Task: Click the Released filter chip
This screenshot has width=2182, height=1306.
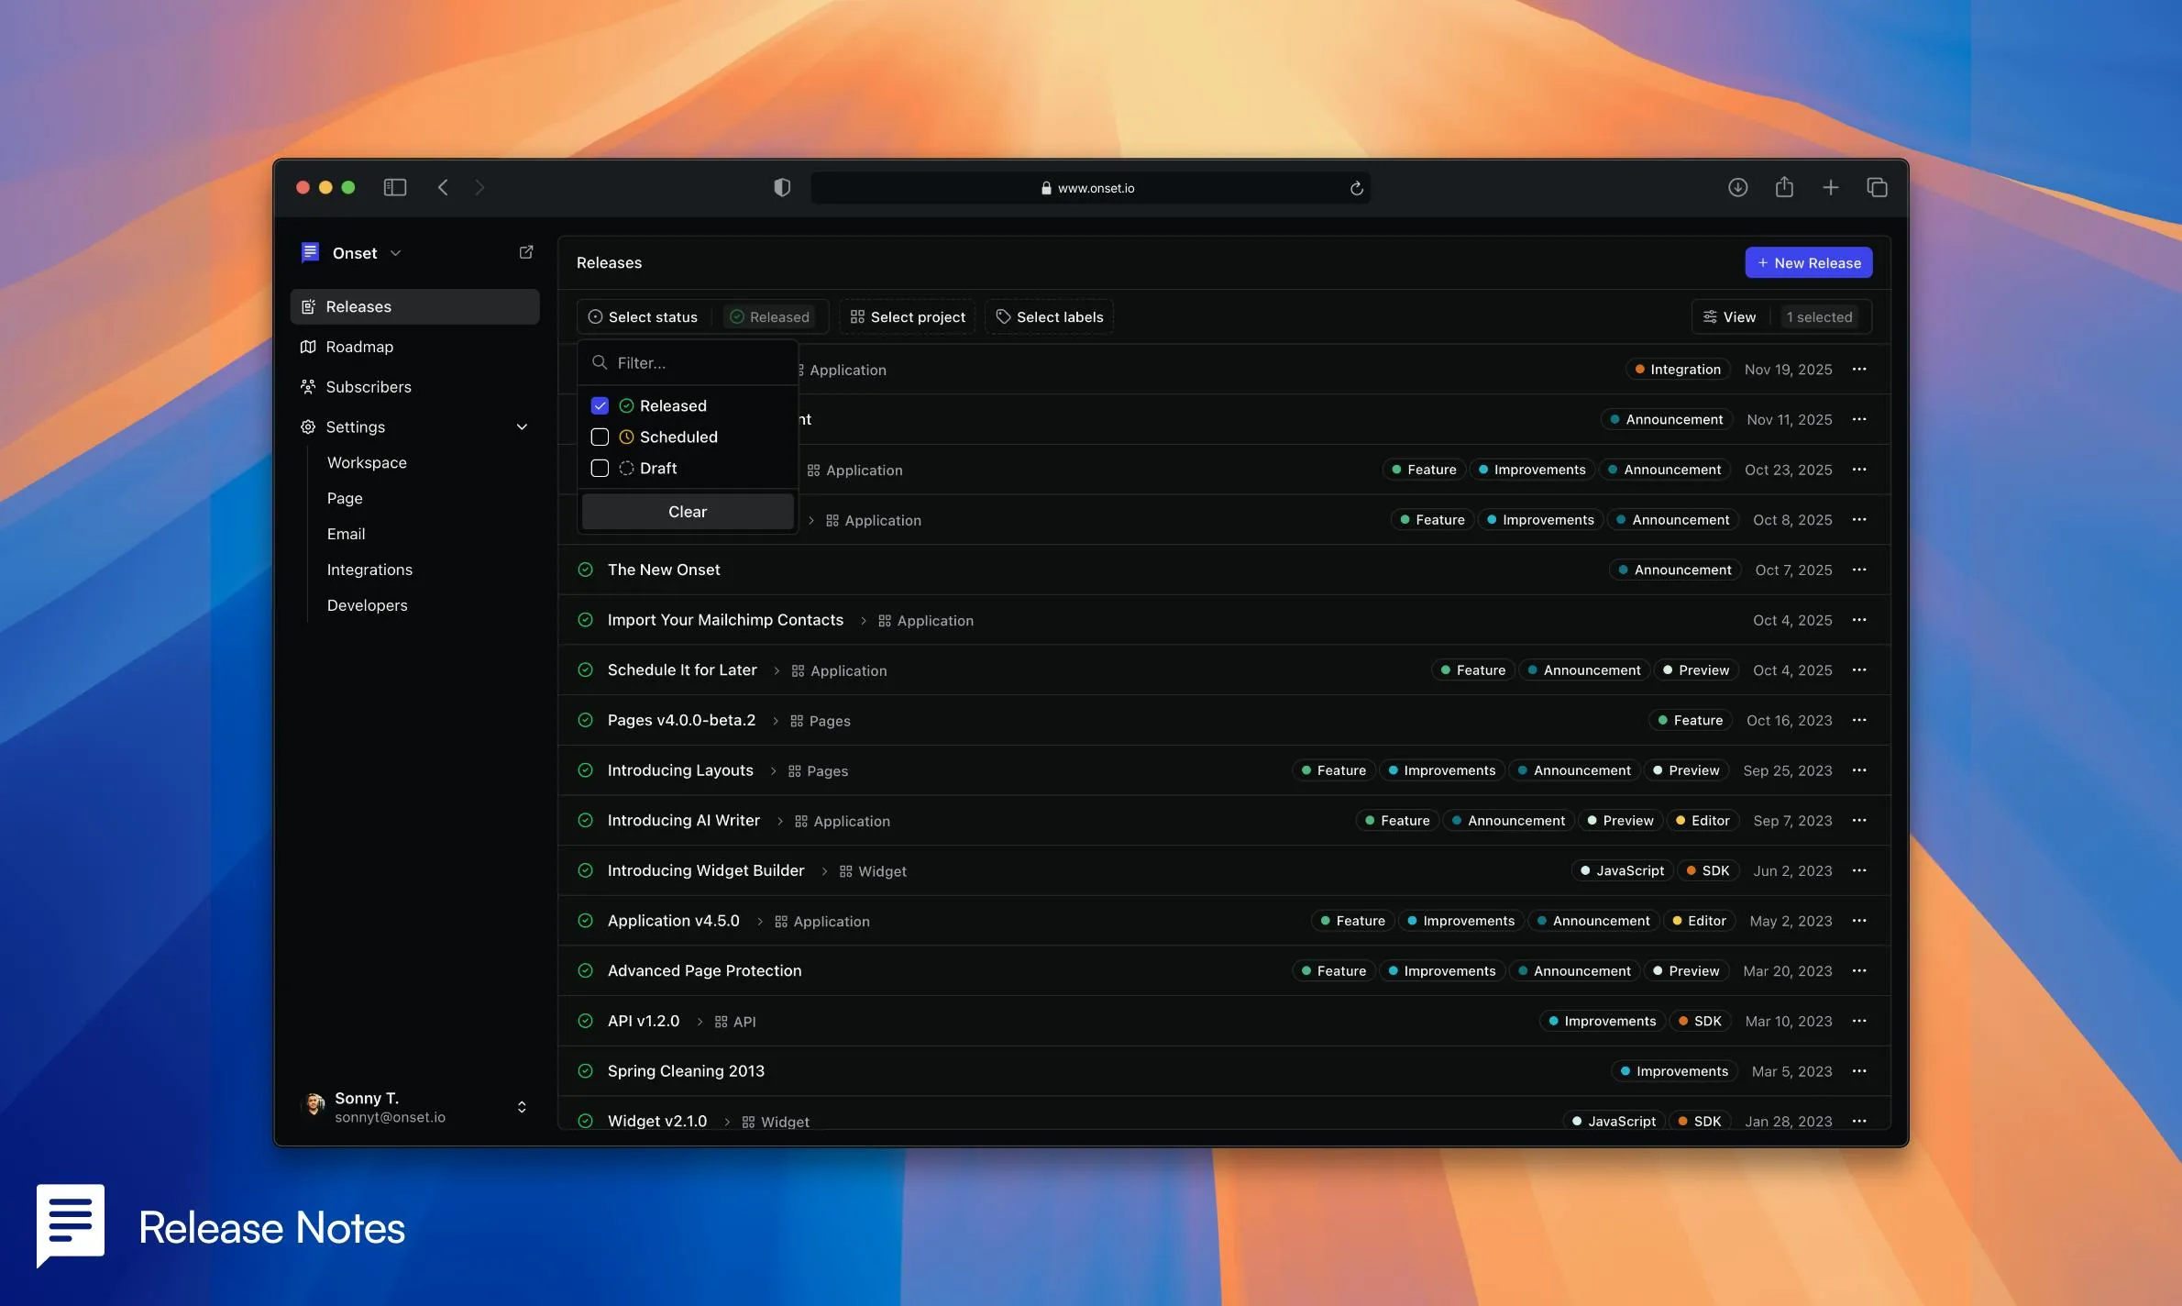Action: (x=769, y=316)
